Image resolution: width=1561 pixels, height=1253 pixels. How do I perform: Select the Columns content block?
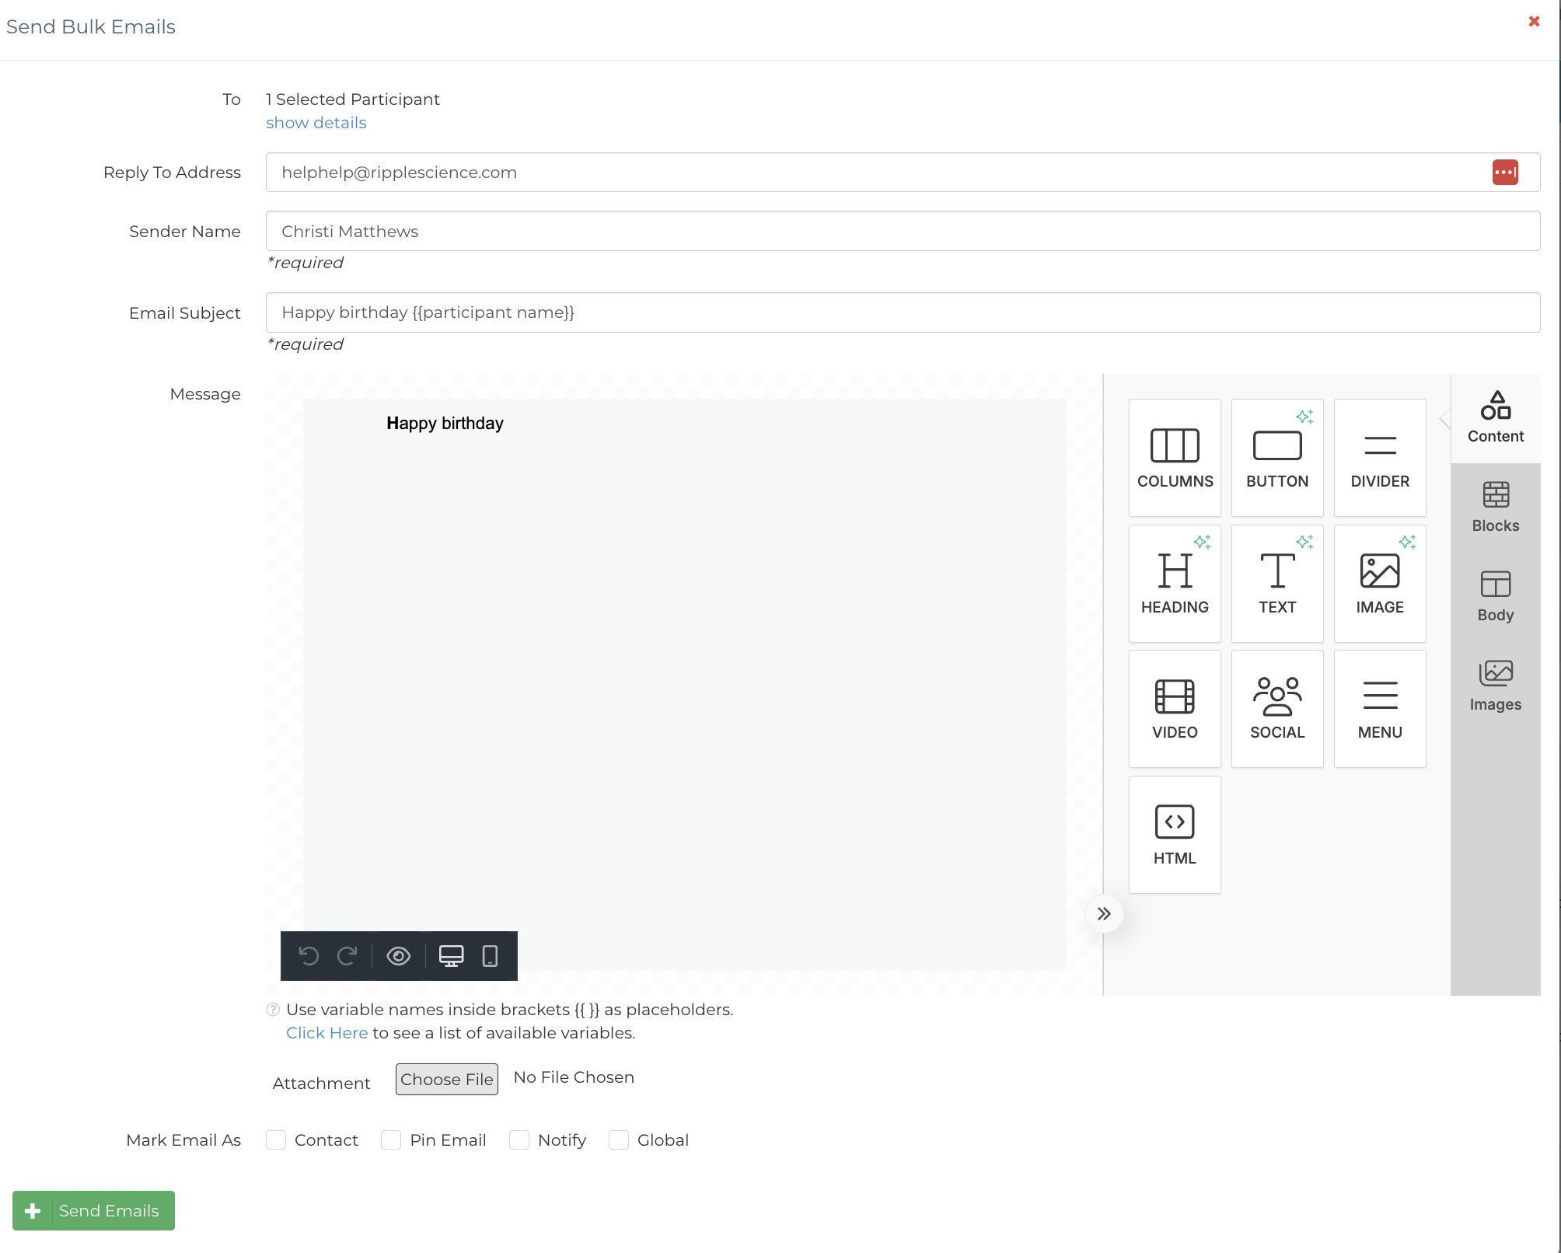point(1174,458)
